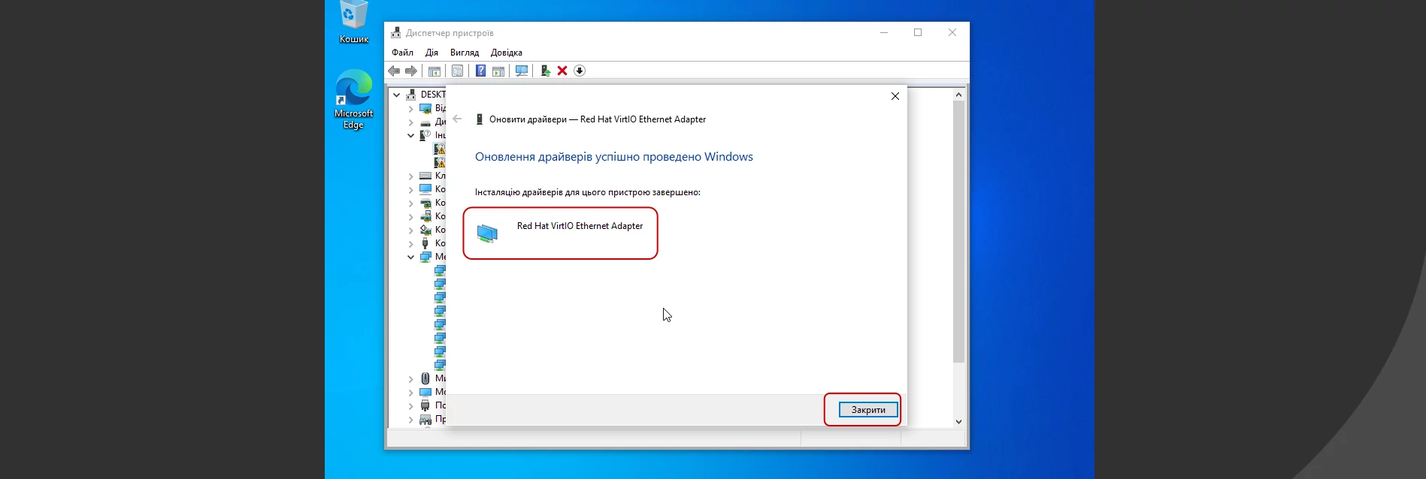The height and width of the screenshot is (479, 1426).
Task: Click the red X Uninstall device icon
Action: [562, 71]
